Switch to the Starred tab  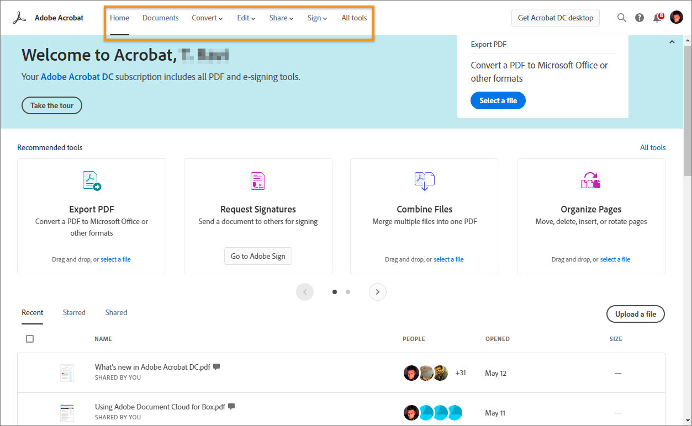point(74,312)
